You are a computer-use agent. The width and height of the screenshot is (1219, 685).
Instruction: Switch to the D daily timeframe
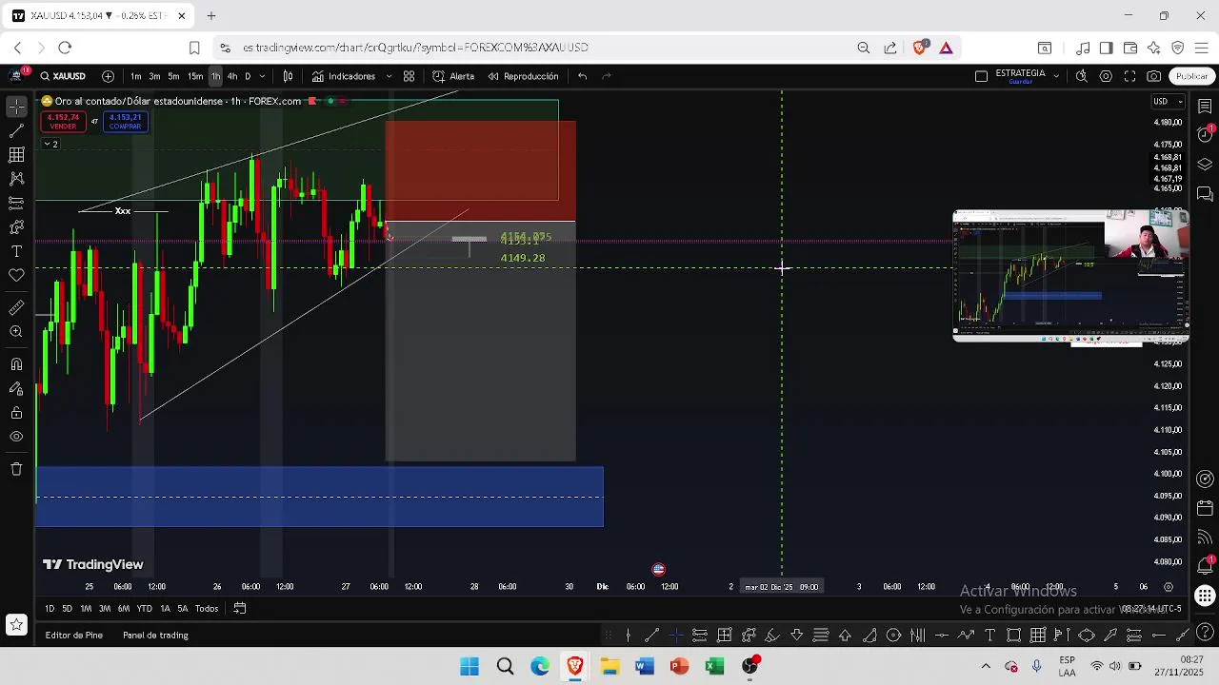[248, 76]
